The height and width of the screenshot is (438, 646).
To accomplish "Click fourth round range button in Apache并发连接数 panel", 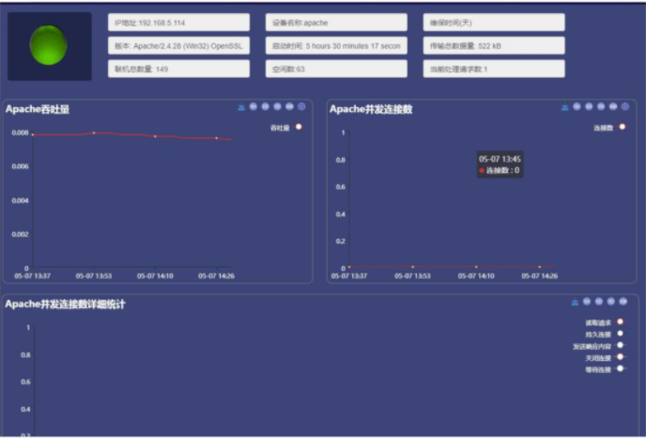I will coord(613,107).
